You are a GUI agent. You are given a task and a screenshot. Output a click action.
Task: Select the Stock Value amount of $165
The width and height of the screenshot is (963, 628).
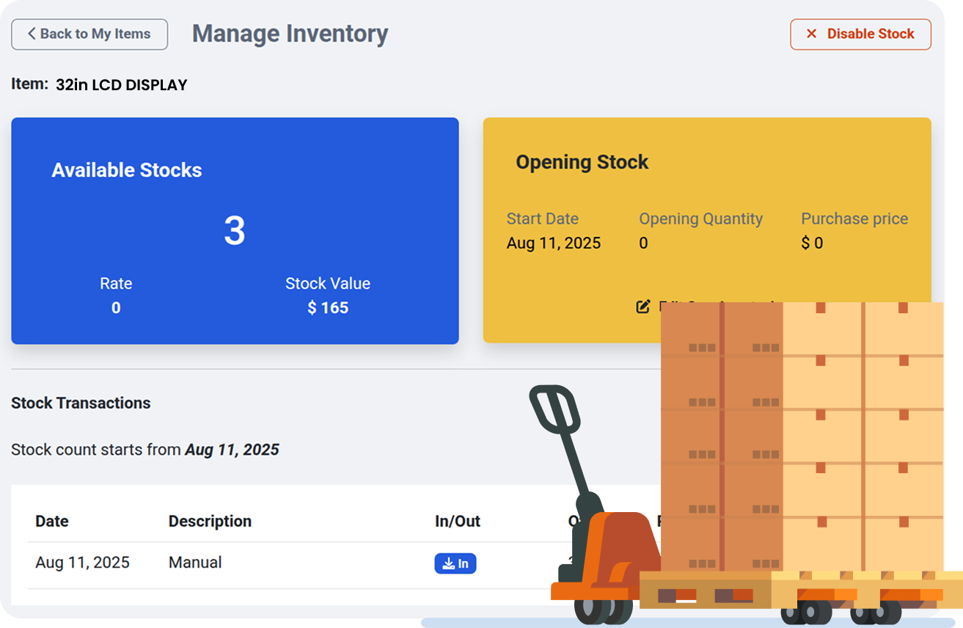pos(328,307)
